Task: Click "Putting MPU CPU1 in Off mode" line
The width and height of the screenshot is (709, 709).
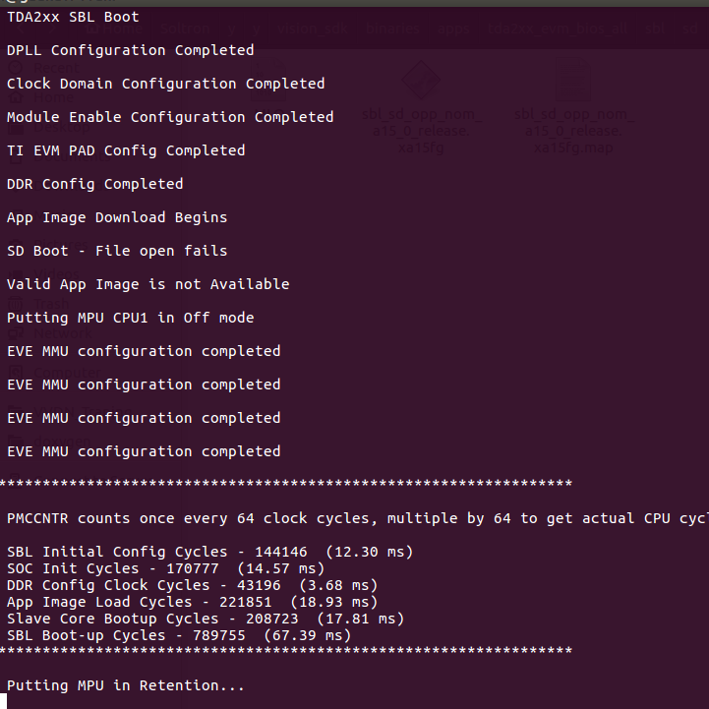Action: click(x=130, y=318)
